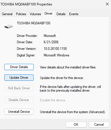This screenshot has width=111, height=130.
Task: Click the dialog title bar text
Action: coord(26,4)
